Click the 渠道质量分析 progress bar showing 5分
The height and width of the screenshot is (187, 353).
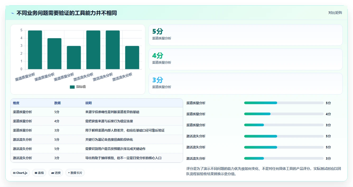(x=284, y=103)
